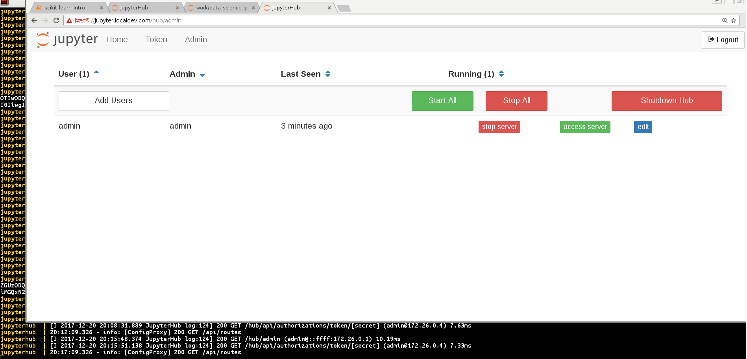Edit the admin user
Screen dimensions: 747x359
pyautogui.click(x=643, y=127)
